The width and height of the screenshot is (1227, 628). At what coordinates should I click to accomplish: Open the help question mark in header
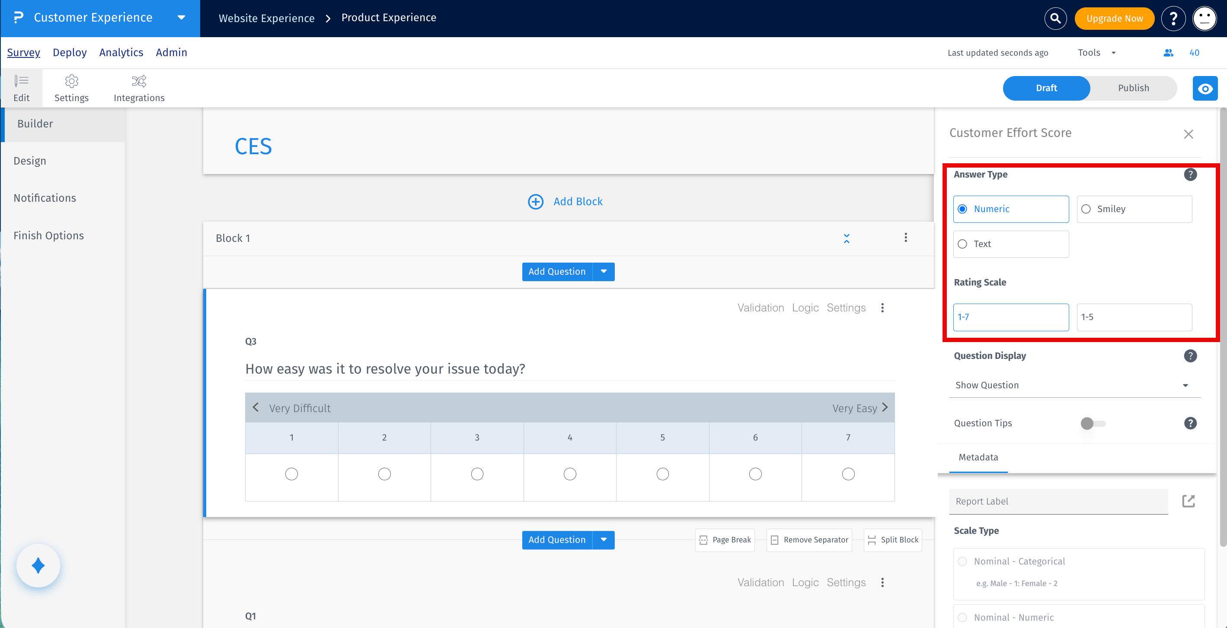pyautogui.click(x=1173, y=19)
